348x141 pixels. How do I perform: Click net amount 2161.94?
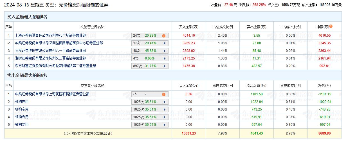(324, 58)
